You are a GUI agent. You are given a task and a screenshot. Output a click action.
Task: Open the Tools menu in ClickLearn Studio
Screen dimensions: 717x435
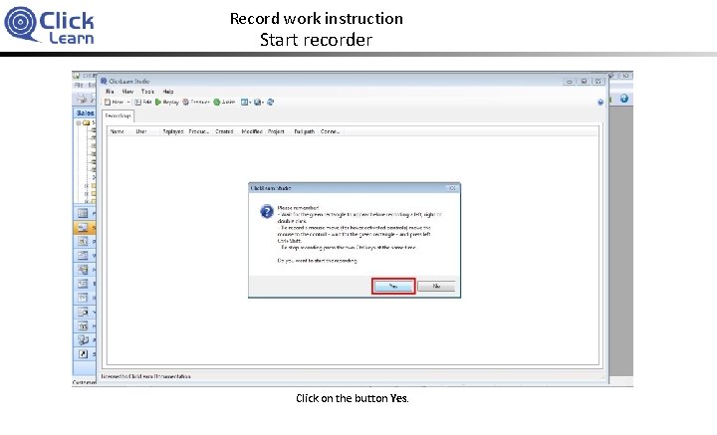click(147, 92)
